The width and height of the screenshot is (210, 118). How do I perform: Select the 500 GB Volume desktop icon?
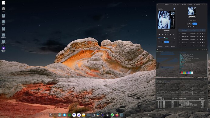[x=3, y=29]
